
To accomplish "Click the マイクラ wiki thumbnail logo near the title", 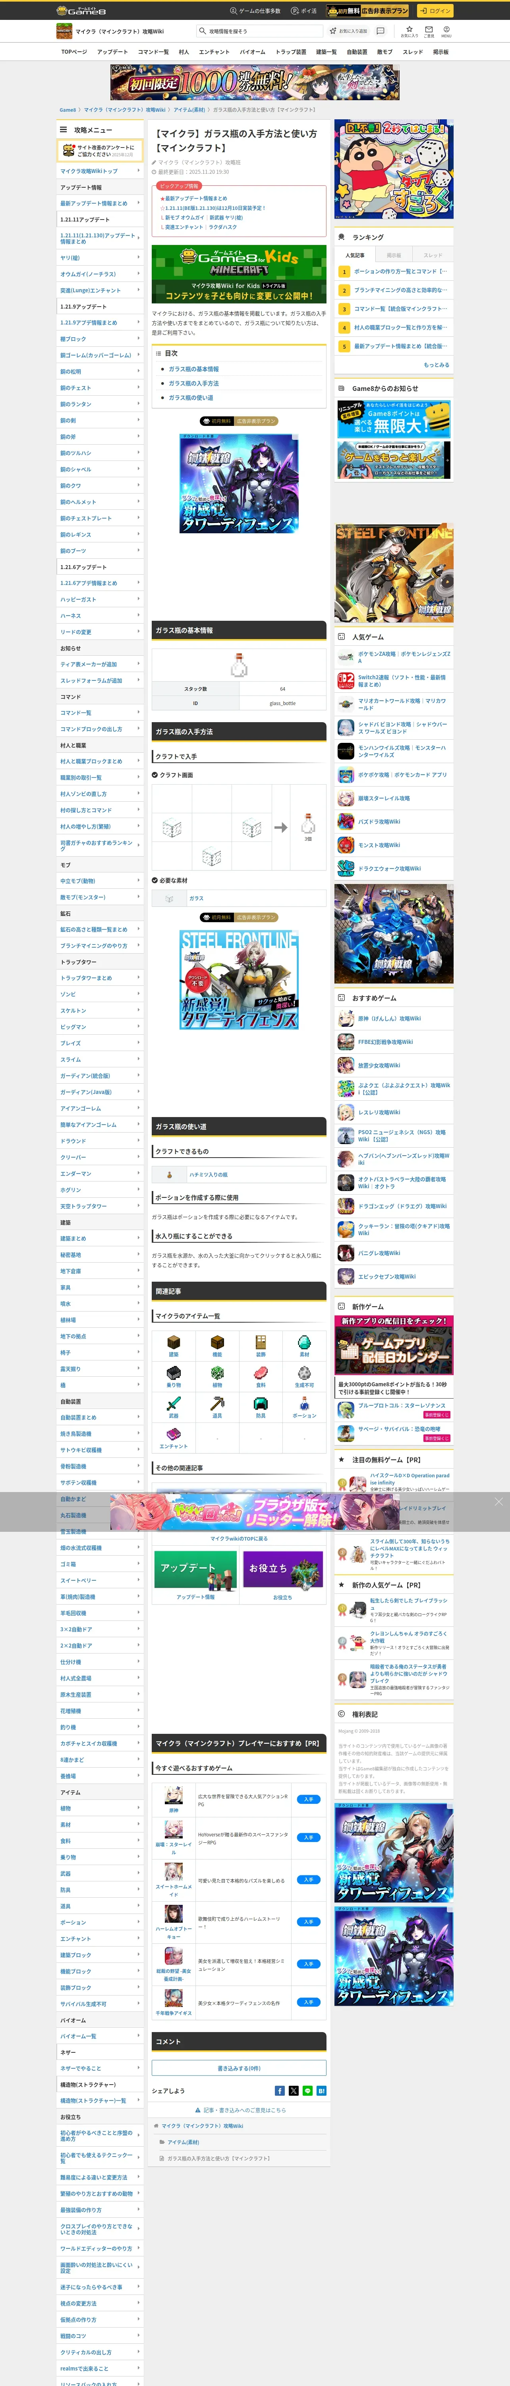I will click(65, 31).
